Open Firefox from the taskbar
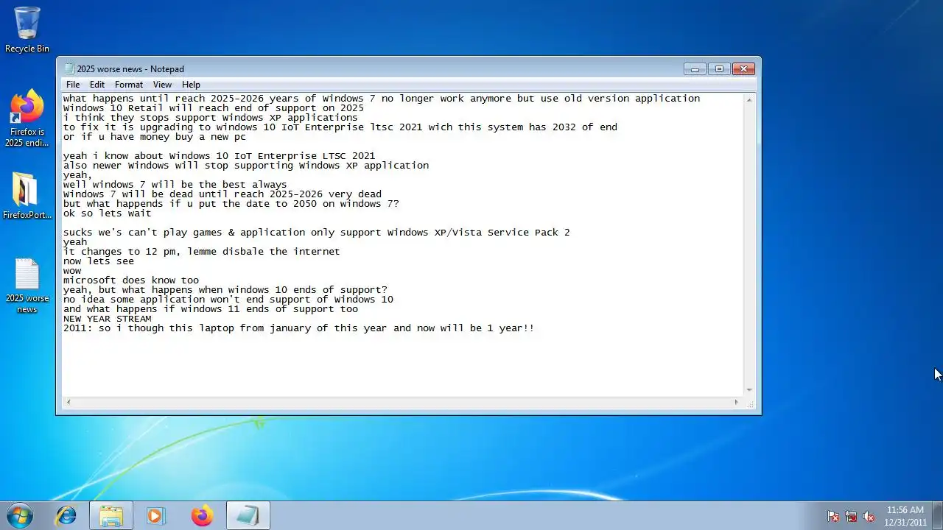Image resolution: width=943 pixels, height=530 pixels. 202,516
